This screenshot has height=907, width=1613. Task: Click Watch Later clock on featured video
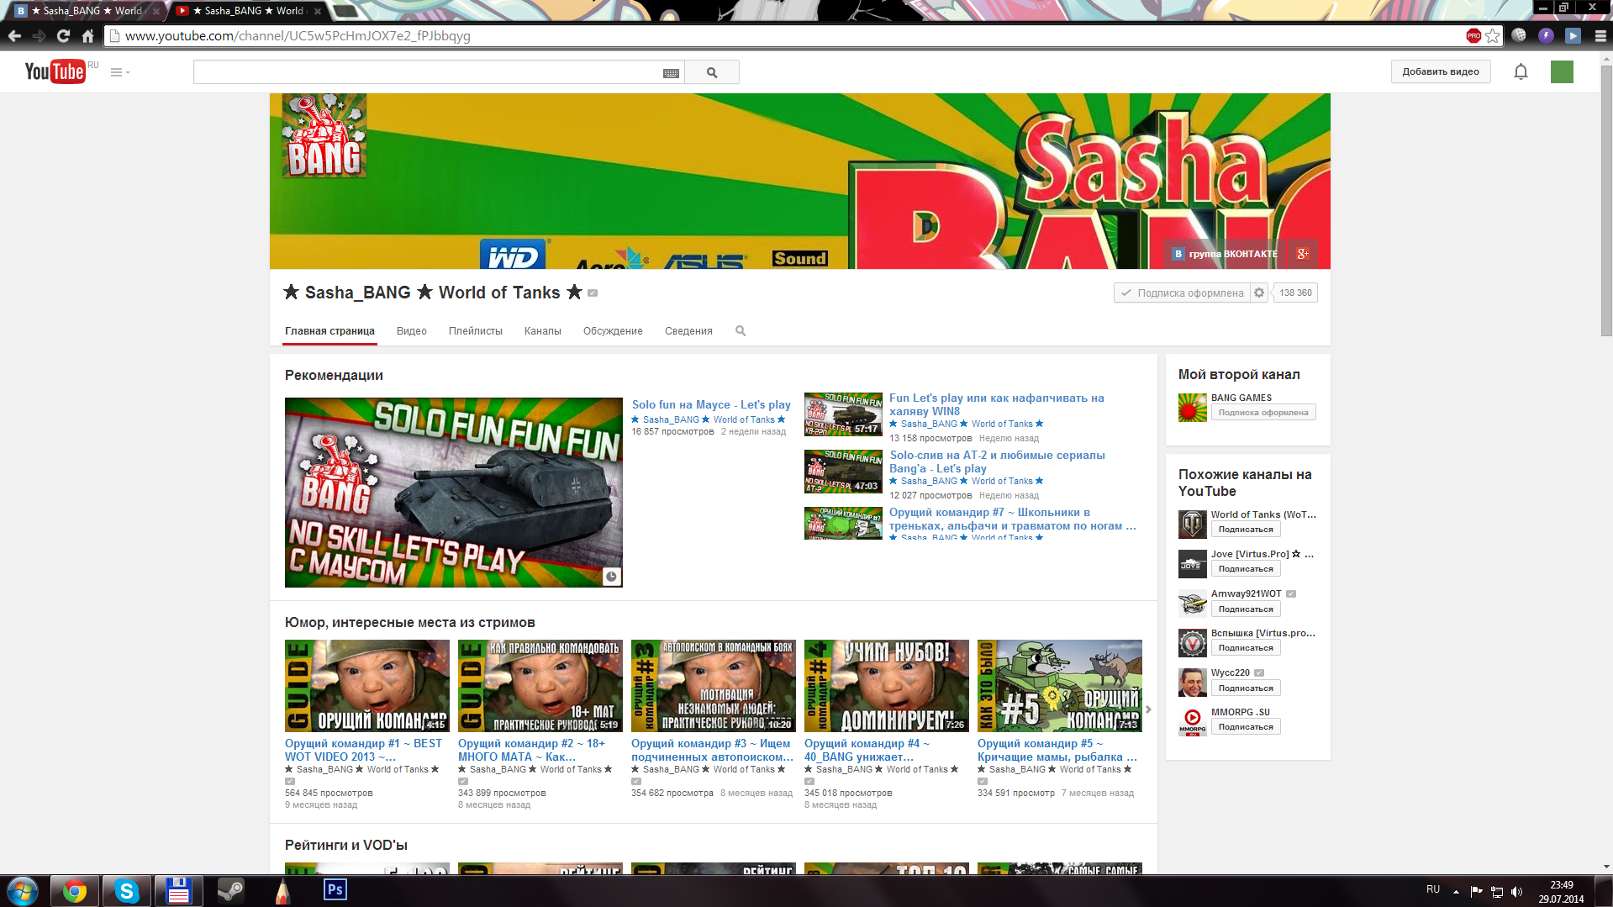612,577
